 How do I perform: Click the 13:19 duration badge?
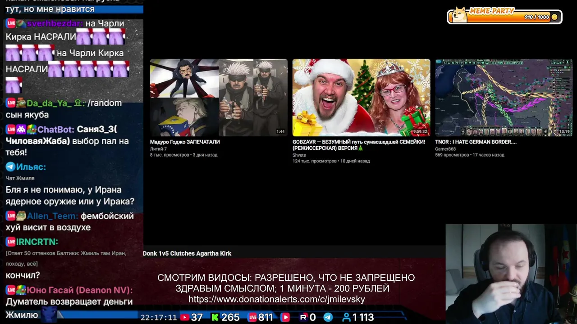pos(564,131)
